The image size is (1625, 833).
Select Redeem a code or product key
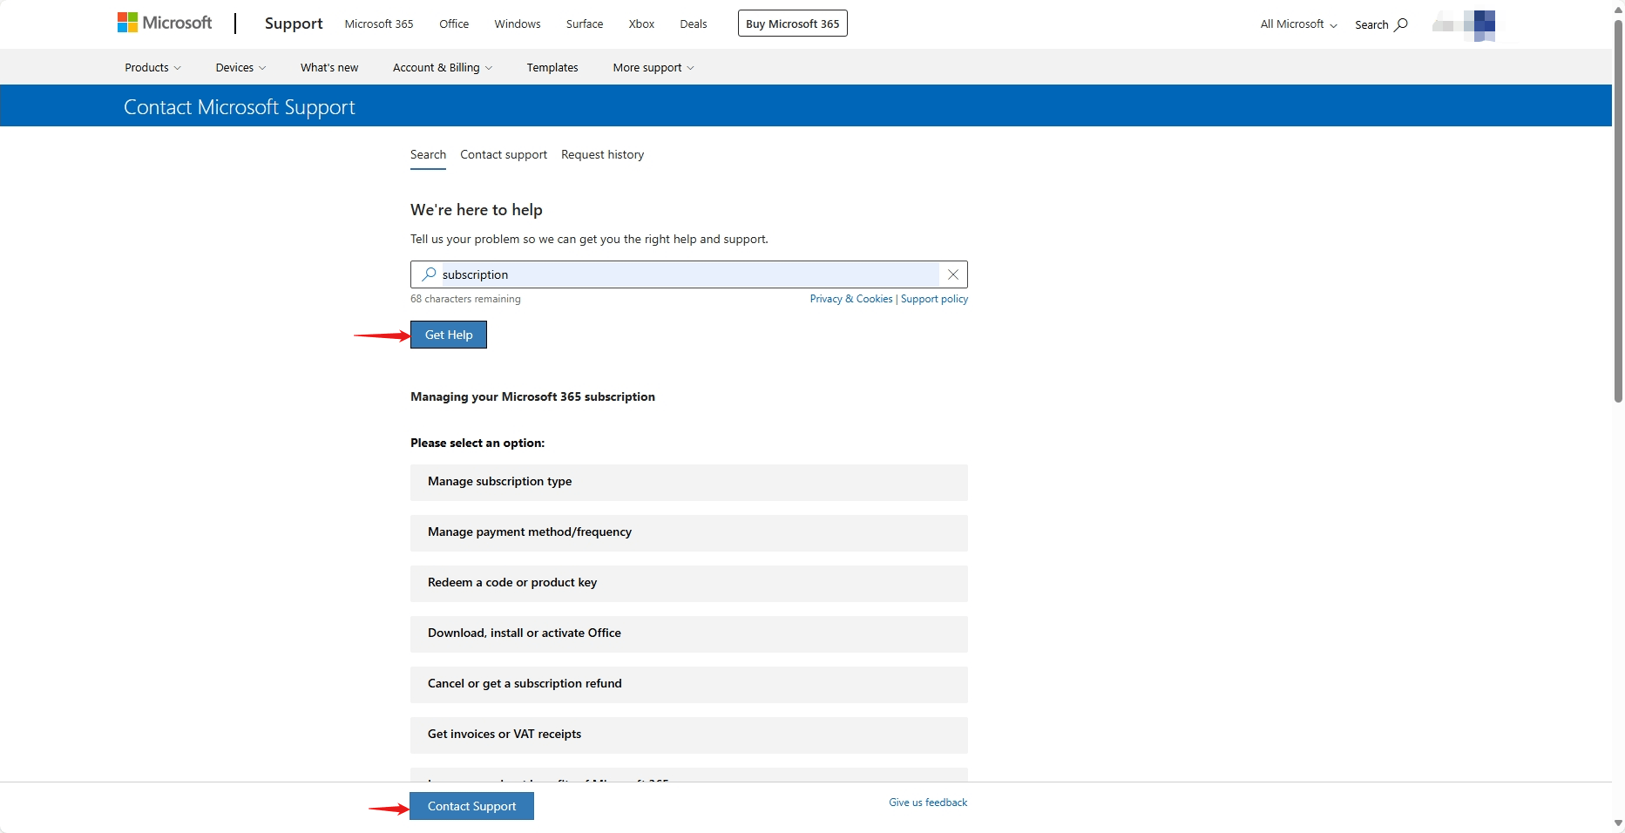(689, 583)
